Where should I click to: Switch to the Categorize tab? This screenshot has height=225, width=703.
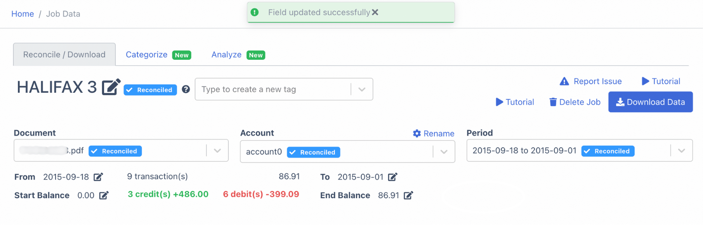tap(146, 55)
